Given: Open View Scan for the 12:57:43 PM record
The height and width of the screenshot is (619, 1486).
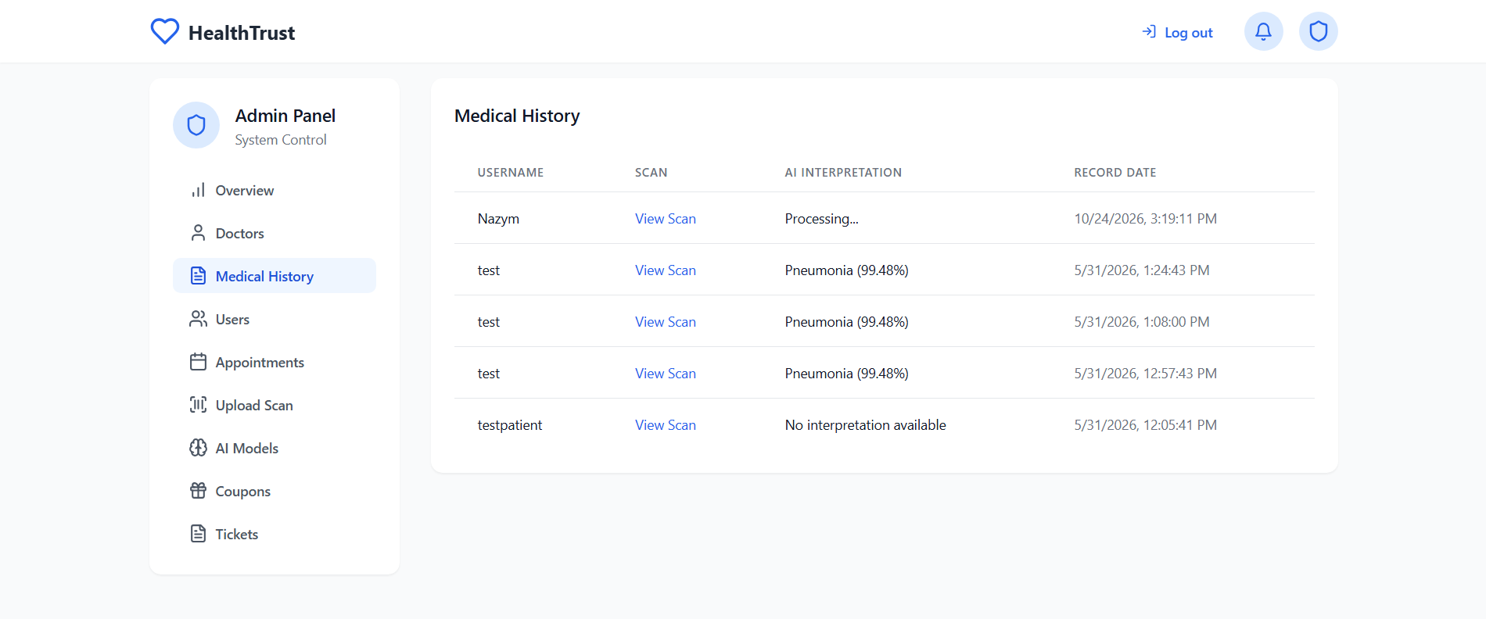Looking at the screenshot, I should tap(666, 374).
